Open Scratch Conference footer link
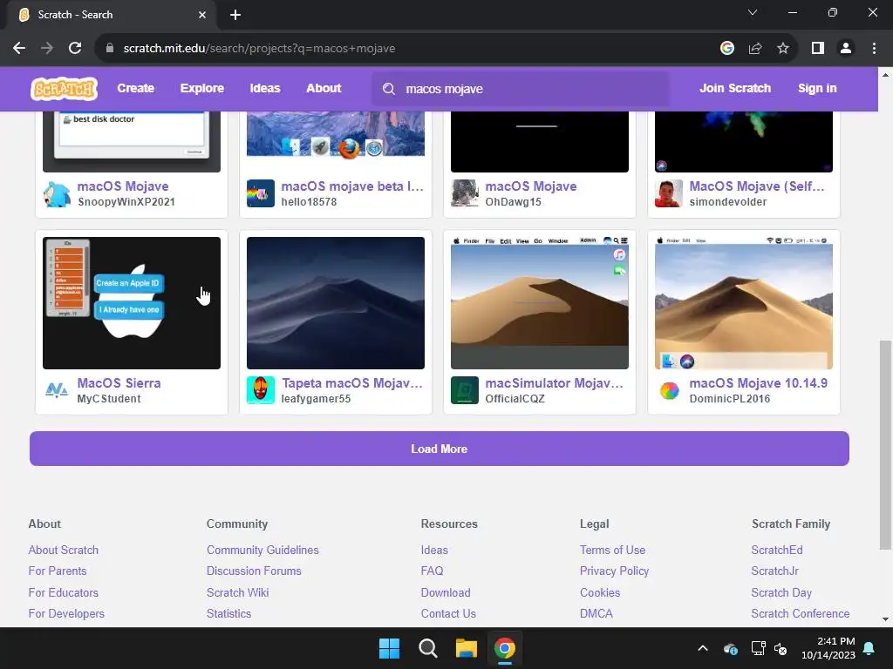893x669 pixels. tap(801, 614)
